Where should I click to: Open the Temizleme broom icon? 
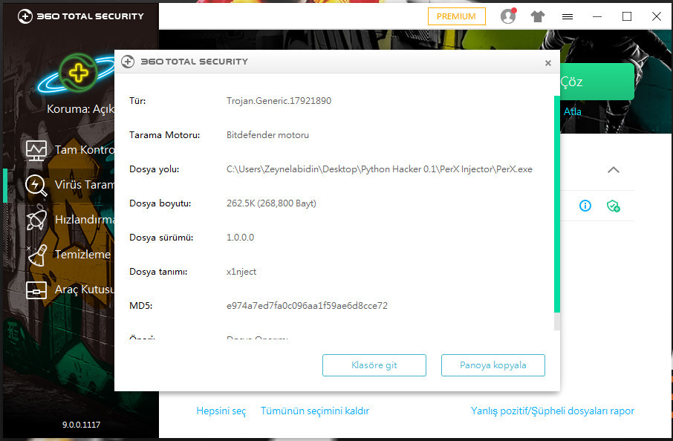tap(37, 255)
